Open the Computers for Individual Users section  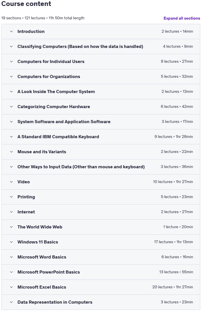[51, 62]
